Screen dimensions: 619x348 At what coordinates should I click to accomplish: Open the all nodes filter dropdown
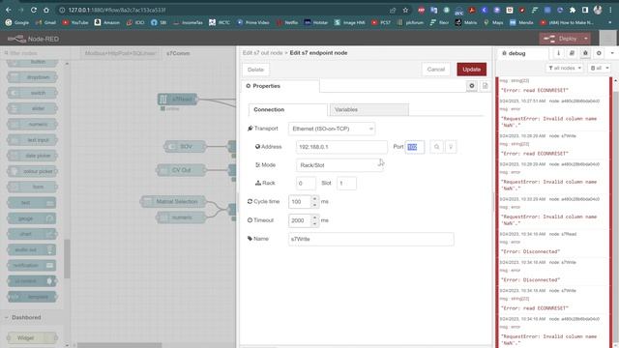(565, 68)
